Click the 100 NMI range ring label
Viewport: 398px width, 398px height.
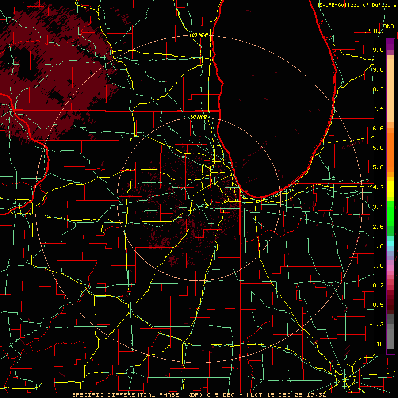tap(199, 35)
